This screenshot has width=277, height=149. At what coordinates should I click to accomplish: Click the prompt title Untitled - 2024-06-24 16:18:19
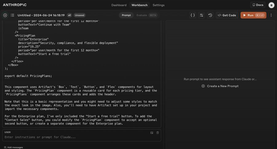[41, 15]
